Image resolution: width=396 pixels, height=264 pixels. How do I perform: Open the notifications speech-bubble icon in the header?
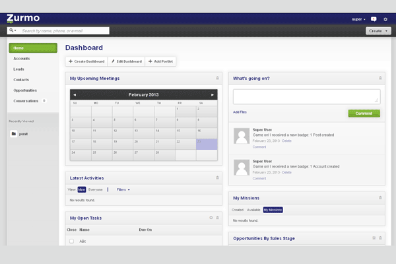[x=374, y=19]
